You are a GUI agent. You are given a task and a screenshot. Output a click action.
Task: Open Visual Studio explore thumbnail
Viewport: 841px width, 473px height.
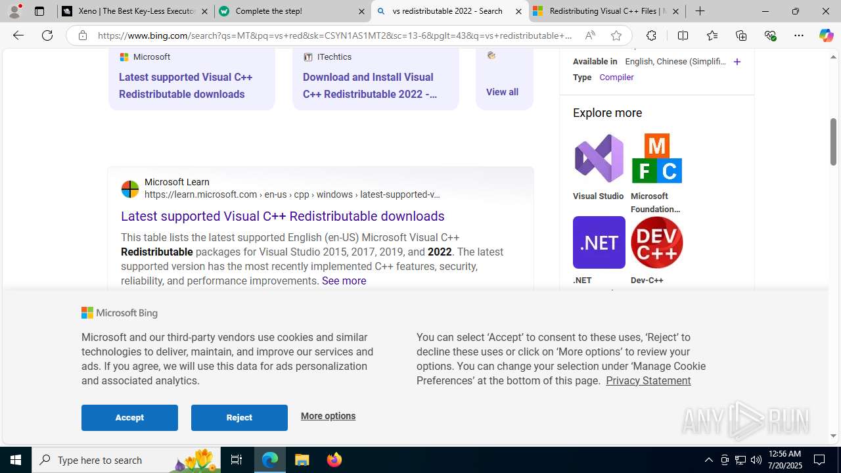[599, 158]
